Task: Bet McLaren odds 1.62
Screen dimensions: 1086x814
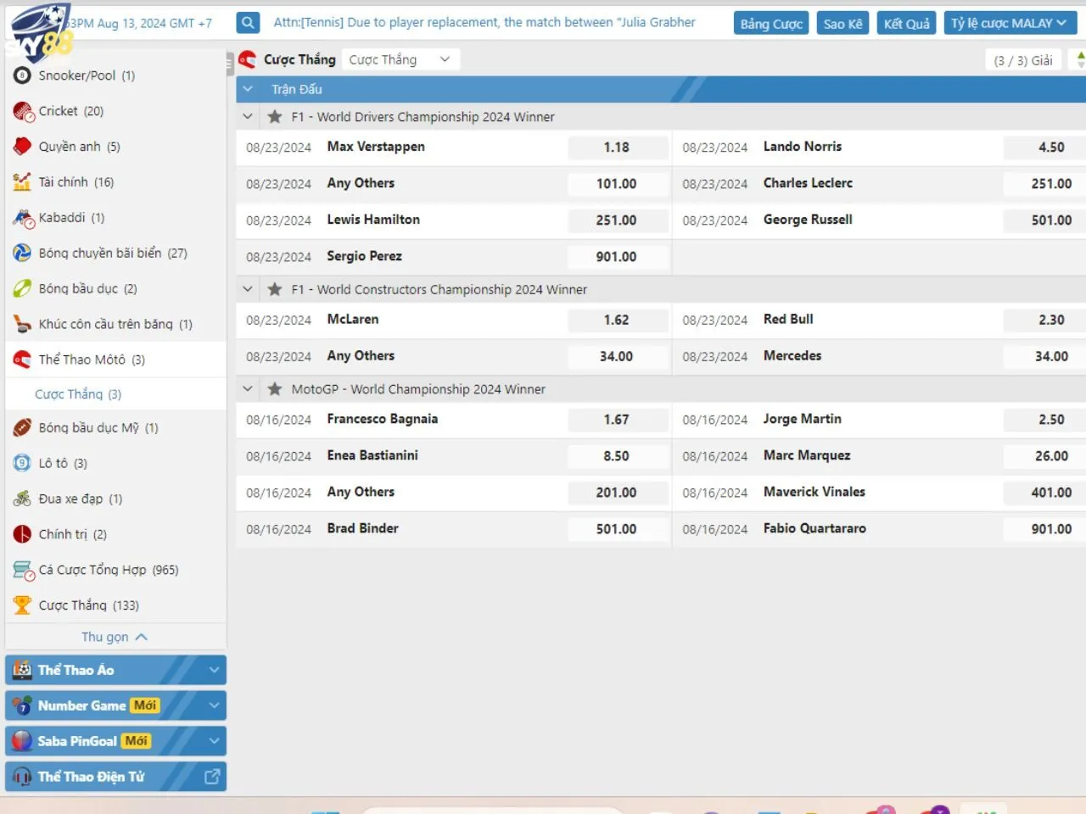Action: coord(616,321)
